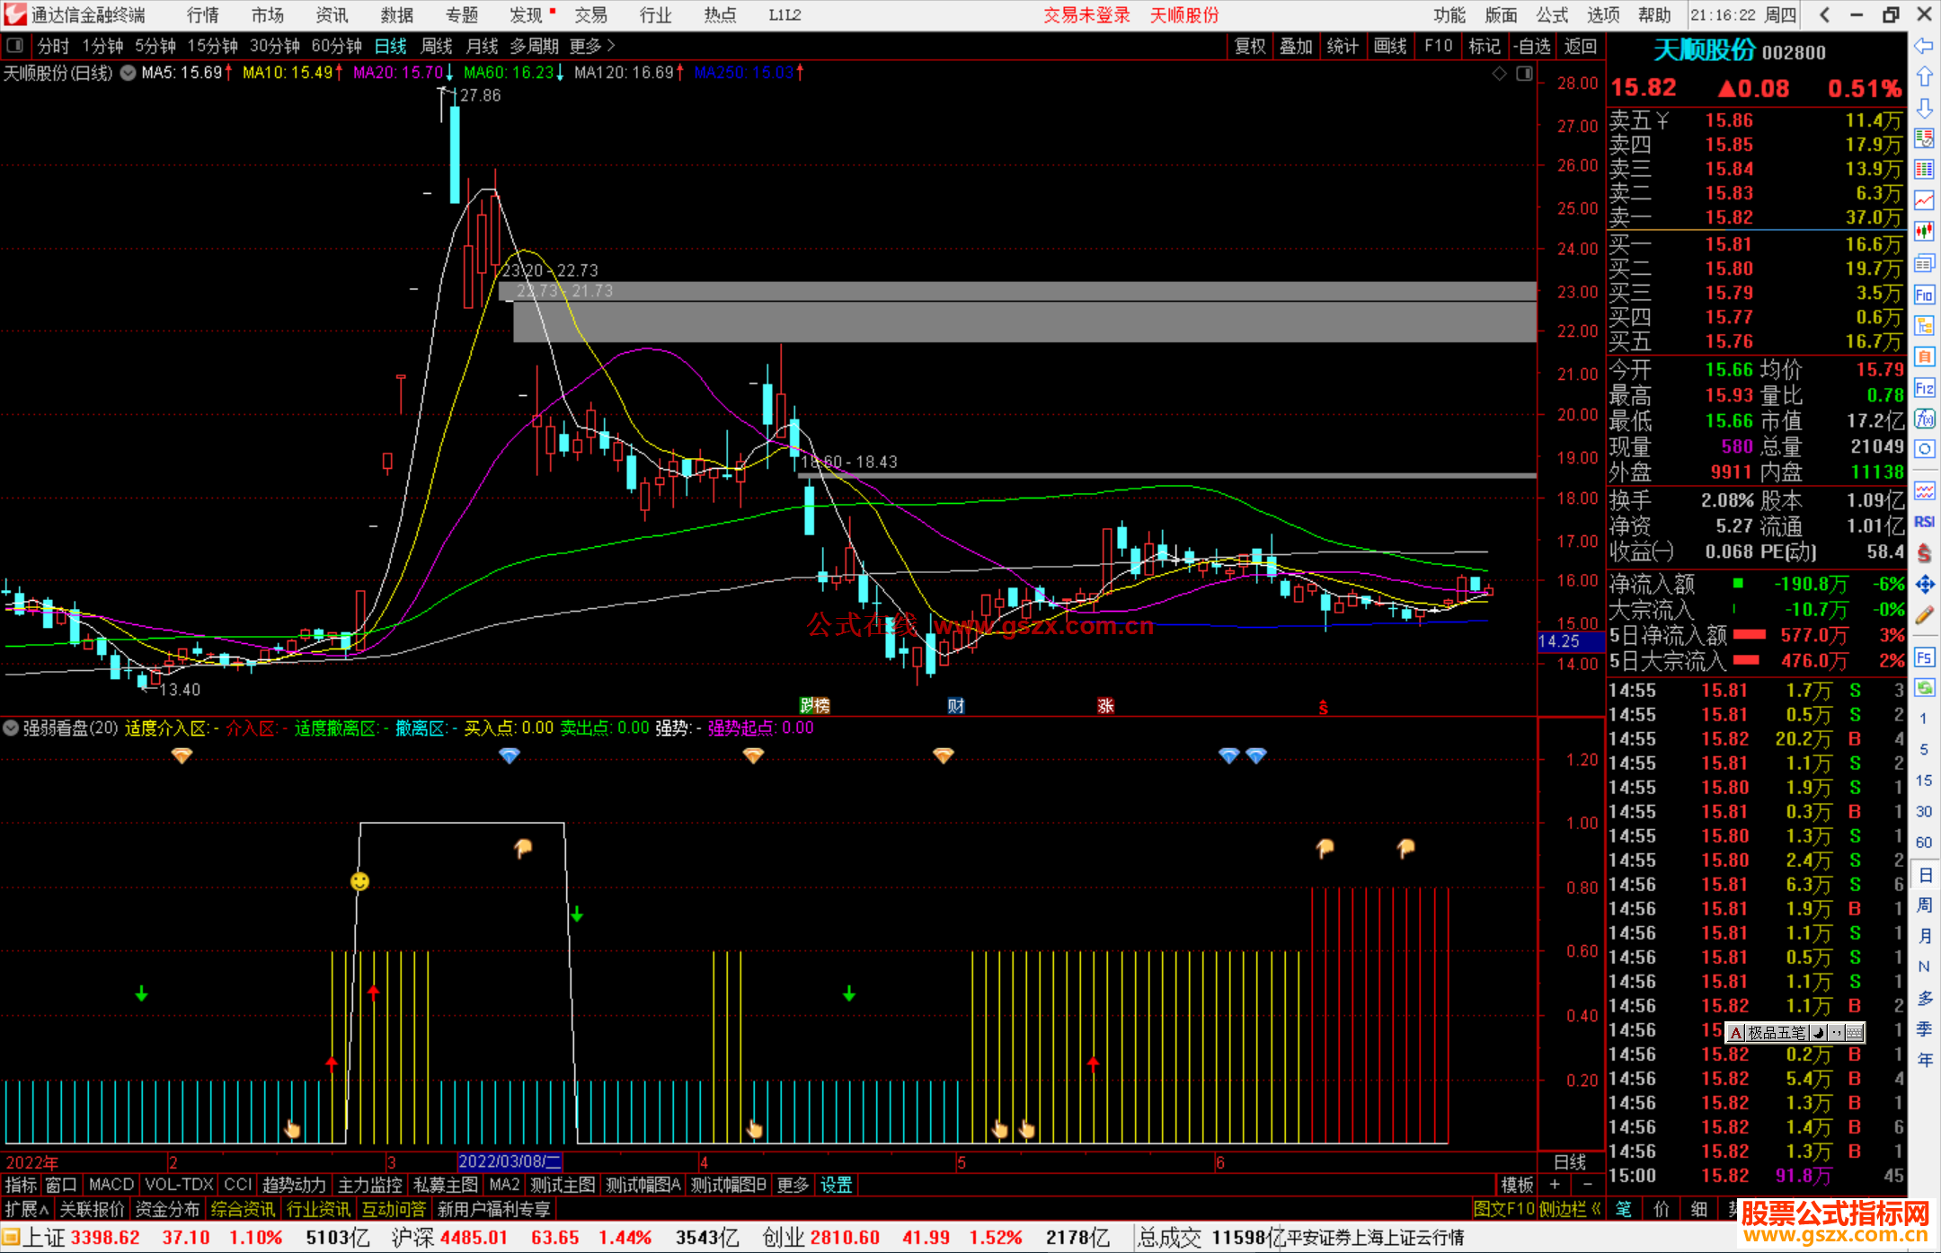Expand the 扩展 panel at bottom left

(x=27, y=1209)
